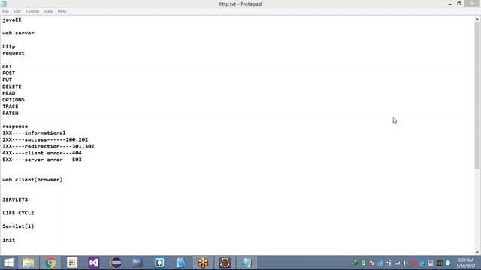This screenshot has width=481, height=270.
Task: Open the dark blue window taskbar icon
Action: click(138, 262)
